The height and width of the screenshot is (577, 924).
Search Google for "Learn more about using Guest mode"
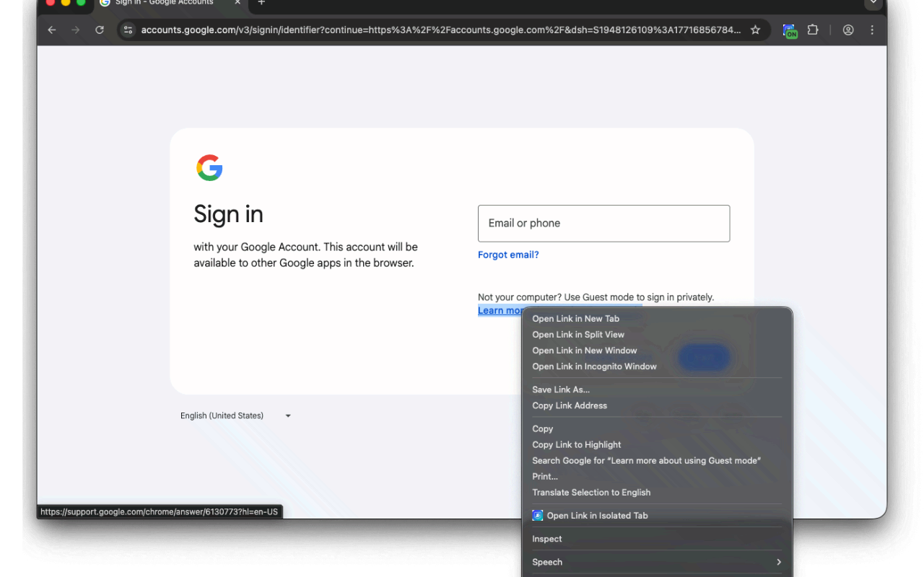click(657, 460)
